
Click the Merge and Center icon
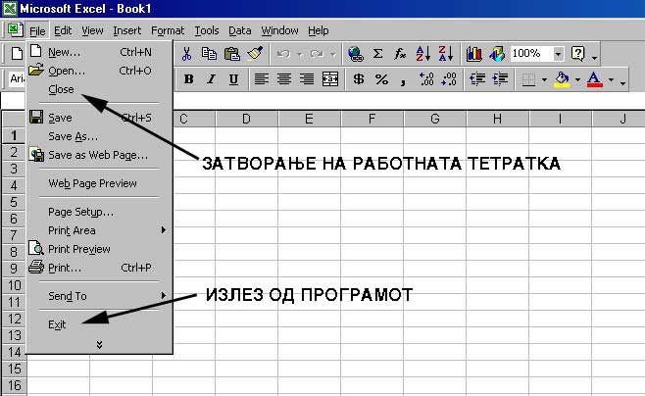tap(330, 79)
